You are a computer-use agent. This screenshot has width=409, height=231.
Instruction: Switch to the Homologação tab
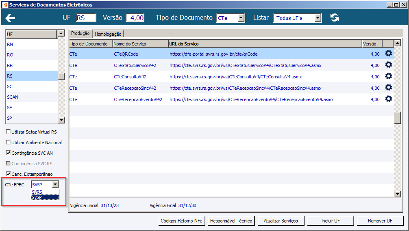point(108,34)
